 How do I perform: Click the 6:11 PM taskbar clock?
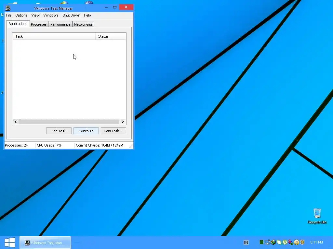tap(316, 242)
